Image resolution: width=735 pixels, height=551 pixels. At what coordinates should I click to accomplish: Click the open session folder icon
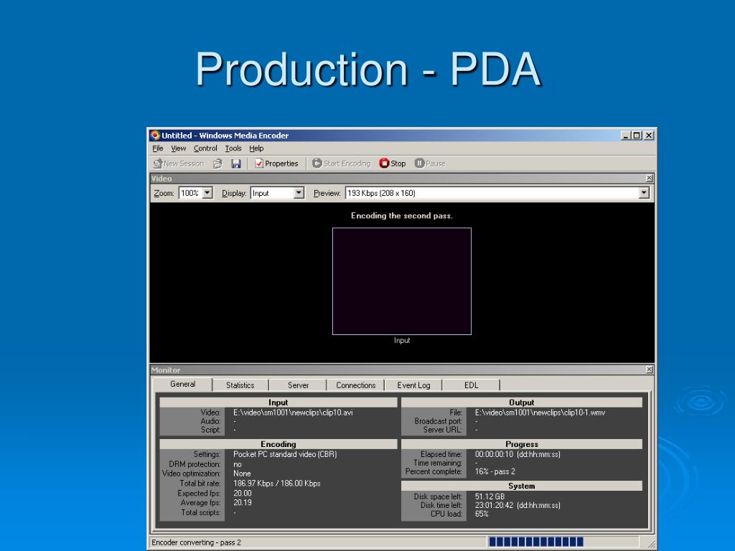[x=217, y=164]
